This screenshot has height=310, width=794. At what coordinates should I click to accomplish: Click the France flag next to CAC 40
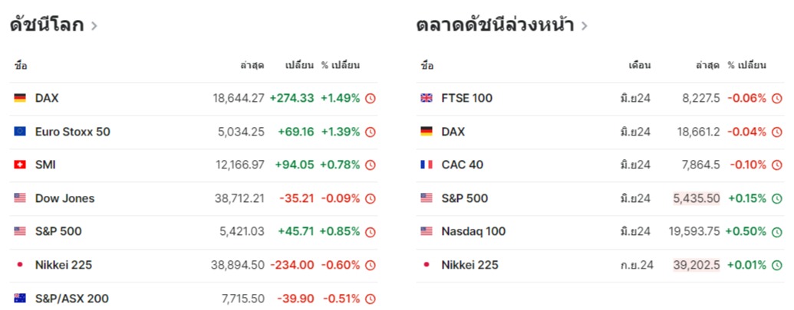[427, 165]
